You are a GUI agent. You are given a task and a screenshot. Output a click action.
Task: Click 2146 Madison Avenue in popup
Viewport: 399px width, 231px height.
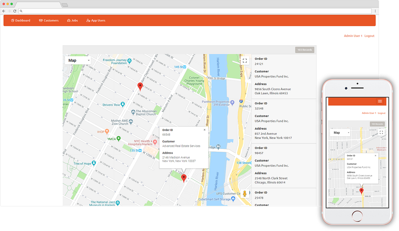(176, 157)
